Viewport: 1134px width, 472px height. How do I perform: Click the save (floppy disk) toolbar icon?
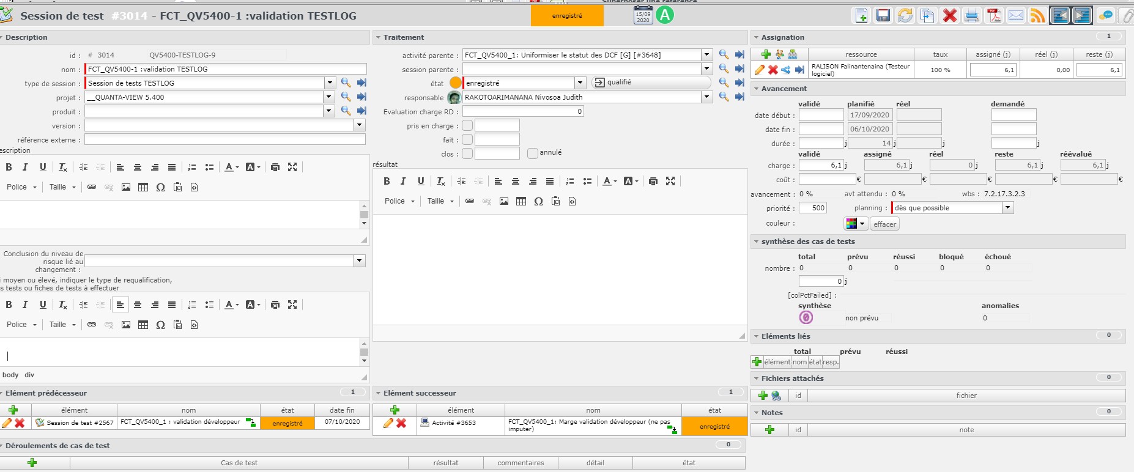click(883, 16)
